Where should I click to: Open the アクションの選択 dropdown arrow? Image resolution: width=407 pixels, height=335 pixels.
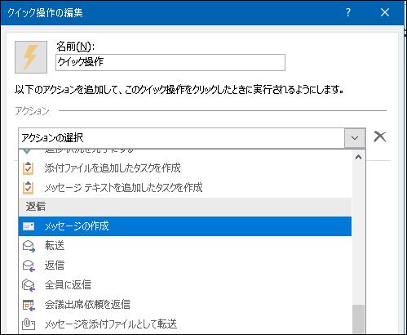point(355,138)
